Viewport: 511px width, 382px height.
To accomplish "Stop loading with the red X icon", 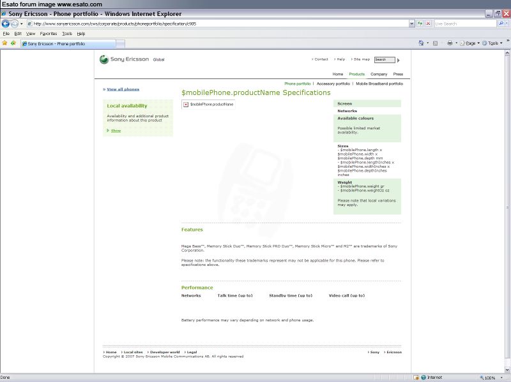I will point(428,24).
